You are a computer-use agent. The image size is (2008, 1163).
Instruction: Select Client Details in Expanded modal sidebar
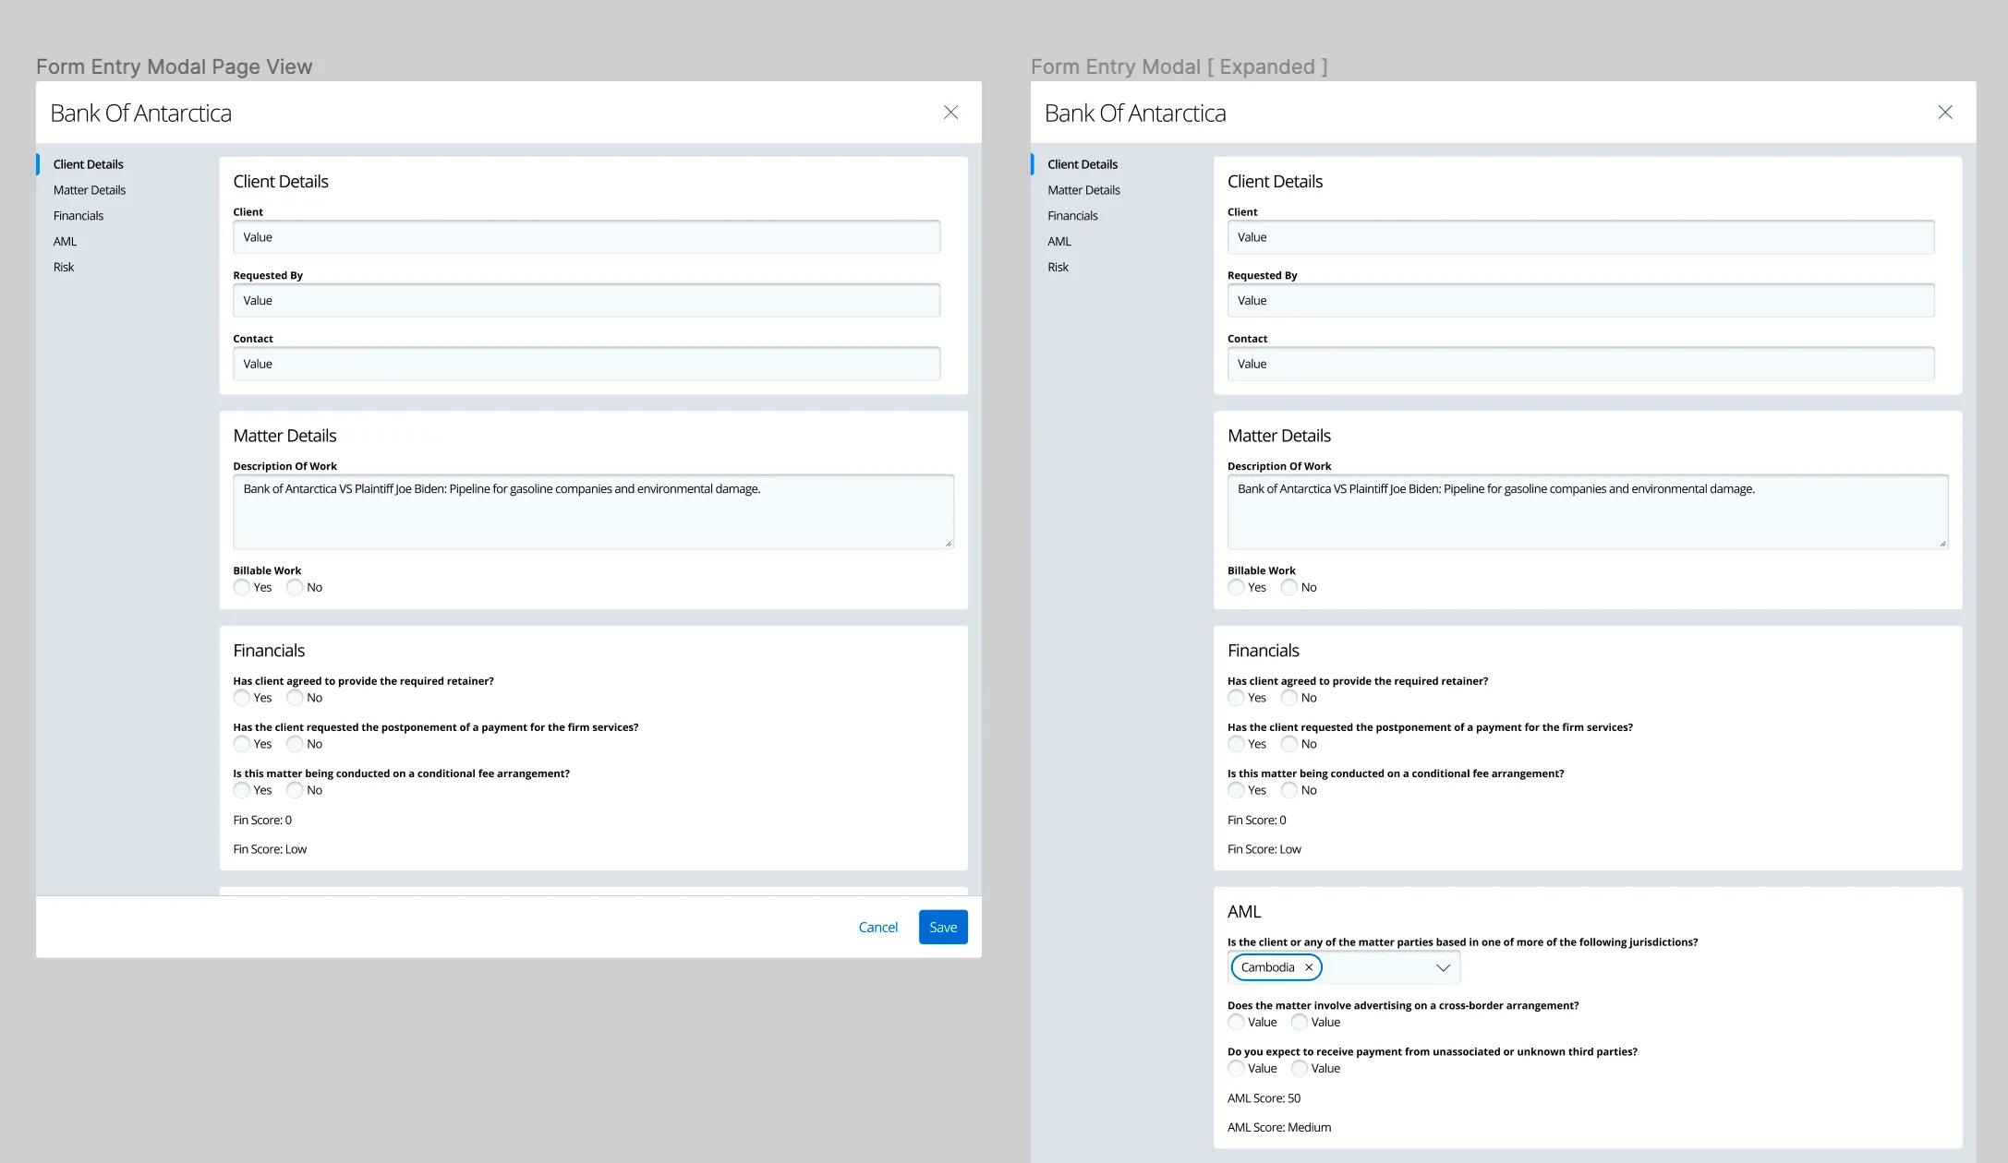1083,164
